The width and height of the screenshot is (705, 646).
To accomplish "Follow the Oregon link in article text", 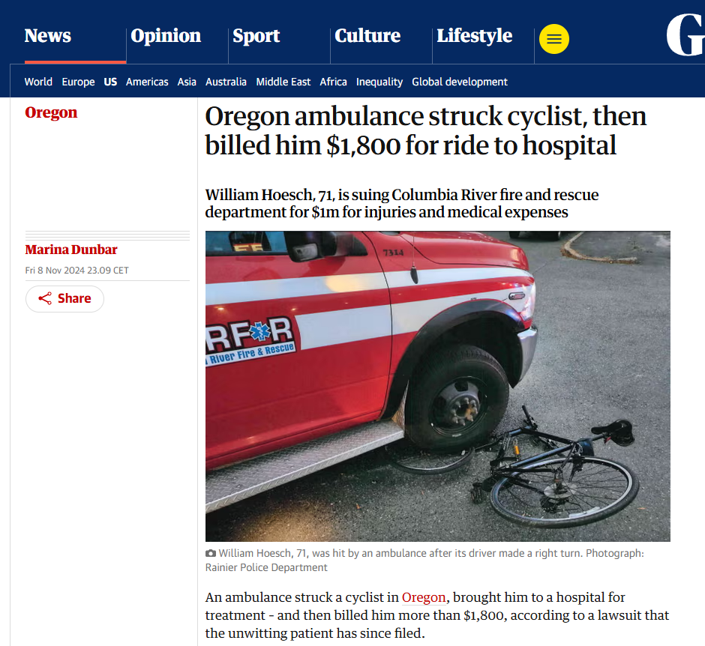I will coord(424,597).
